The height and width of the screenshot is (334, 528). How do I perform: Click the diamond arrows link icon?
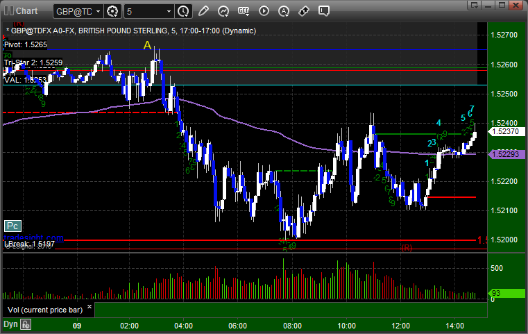[304, 11]
